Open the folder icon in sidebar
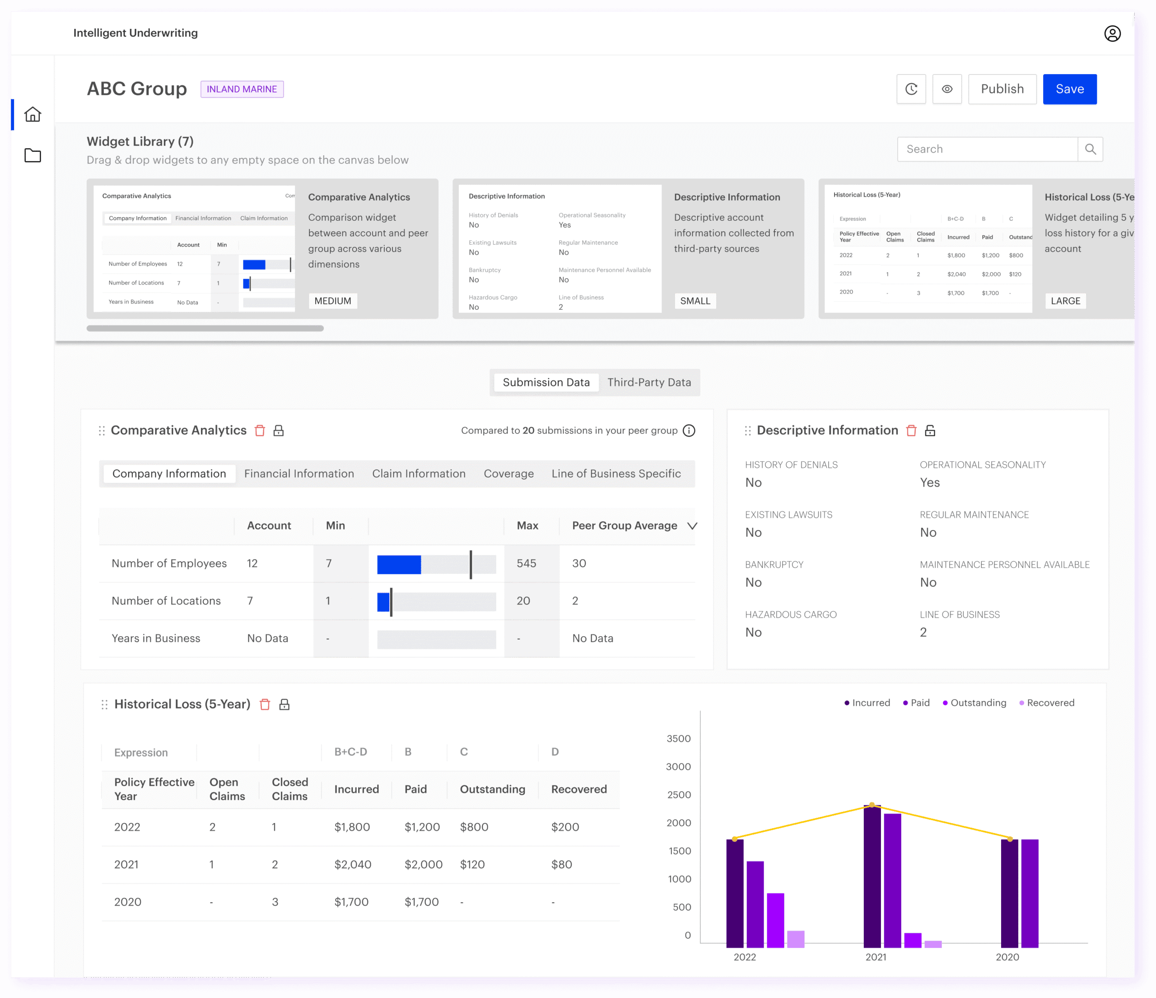Image resolution: width=1156 pixels, height=998 pixels. coord(33,155)
